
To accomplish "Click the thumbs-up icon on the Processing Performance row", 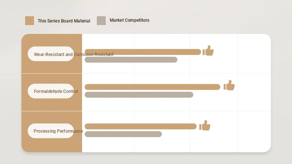I will (x=205, y=126).
